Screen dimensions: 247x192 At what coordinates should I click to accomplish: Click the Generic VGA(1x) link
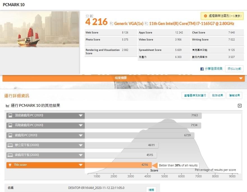pyautogui.click(x=129, y=24)
